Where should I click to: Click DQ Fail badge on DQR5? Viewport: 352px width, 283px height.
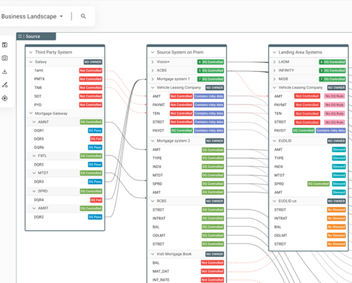point(96,139)
